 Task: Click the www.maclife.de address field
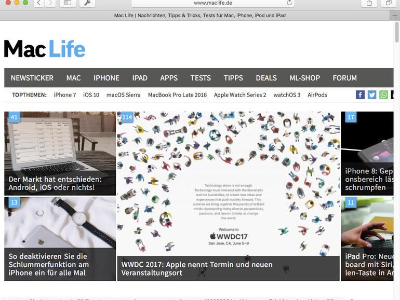point(213,3)
